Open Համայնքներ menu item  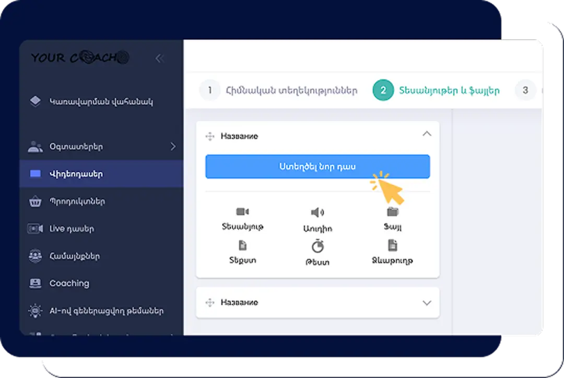[101, 256]
